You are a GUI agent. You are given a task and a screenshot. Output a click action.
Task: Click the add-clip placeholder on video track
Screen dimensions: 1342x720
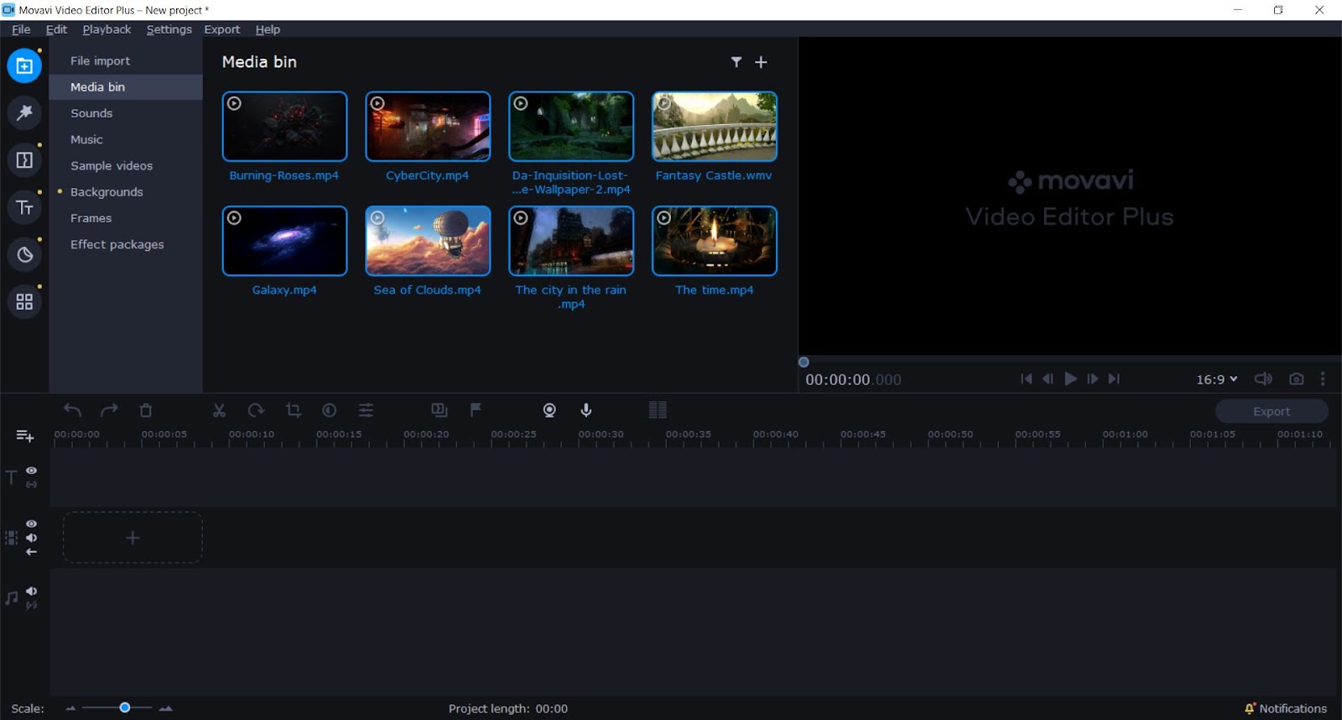coord(133,538)
